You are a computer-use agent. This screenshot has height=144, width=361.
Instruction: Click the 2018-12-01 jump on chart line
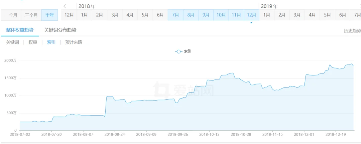coord(305,80)
